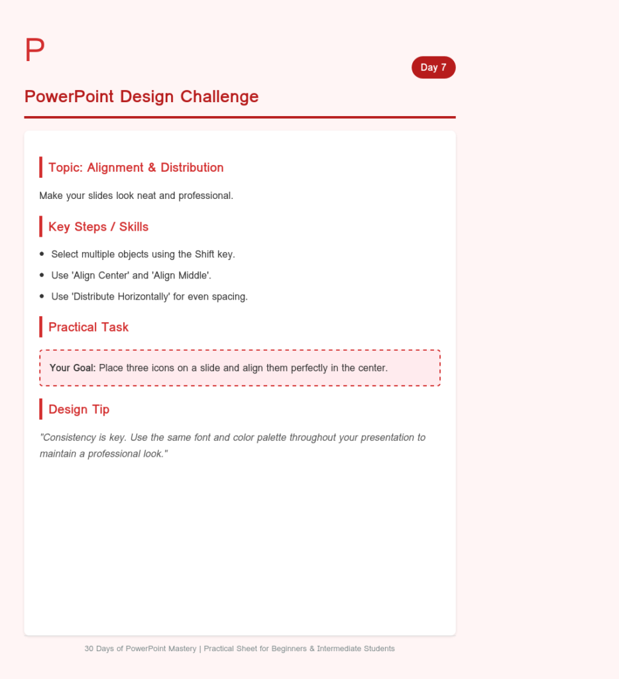Screen dimensions: 619x679
Task: Click the Design Tip heading
Action: coord(79,410)
